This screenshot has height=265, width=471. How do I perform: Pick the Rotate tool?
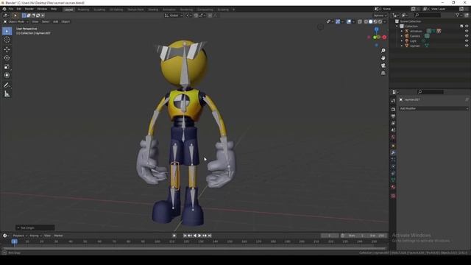click(x=7, y=58)
